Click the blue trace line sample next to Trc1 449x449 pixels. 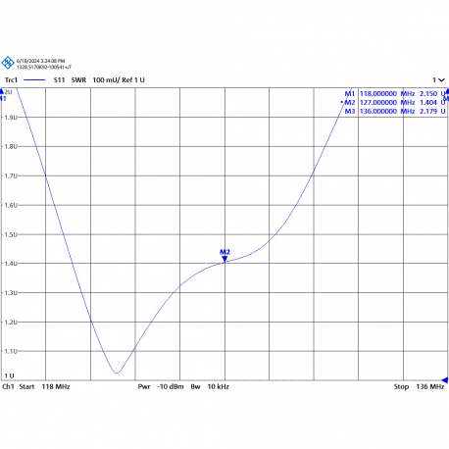34,80
